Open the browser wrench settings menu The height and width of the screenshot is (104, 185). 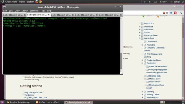pyautogui.click(x=181, y=13)
